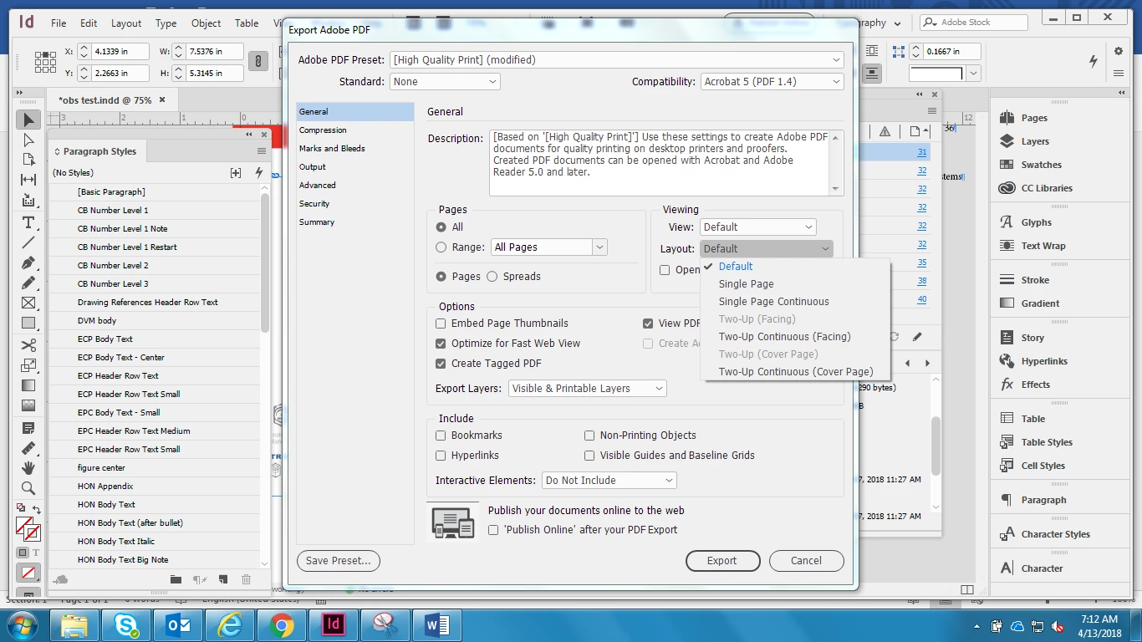The image size is (1142, 642).
Task: Open the Text Wrap panel
Action: pos(1043,246)
